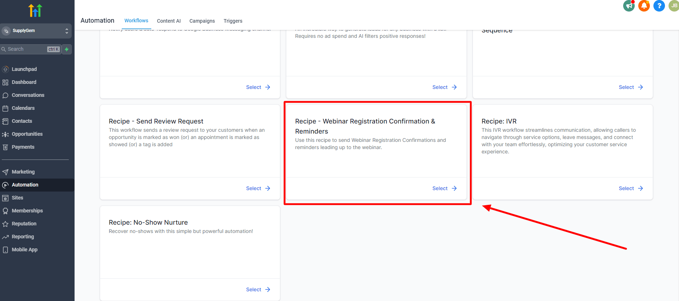The width and height of the screenshot is (679, 301).
Task: Click Select on the top-right Sequence card
Action: pyautogui.click(x=631, y=87)
